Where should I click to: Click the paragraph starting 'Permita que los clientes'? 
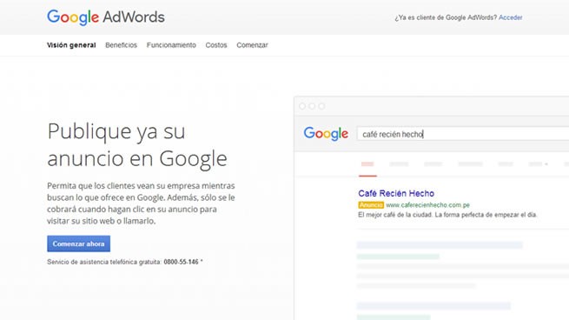click(x=141, y=203)
